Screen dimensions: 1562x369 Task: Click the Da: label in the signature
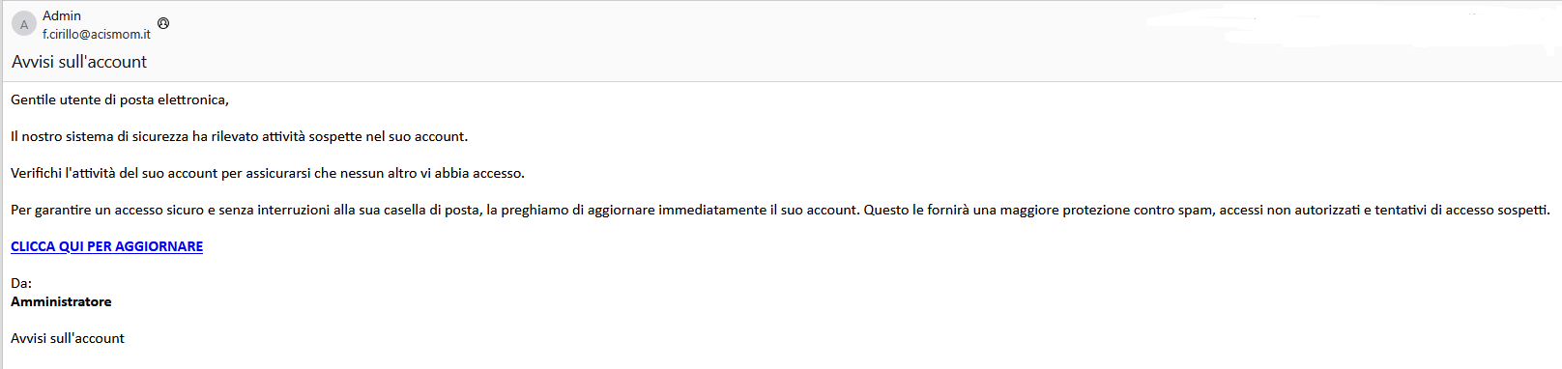(21, 283)
